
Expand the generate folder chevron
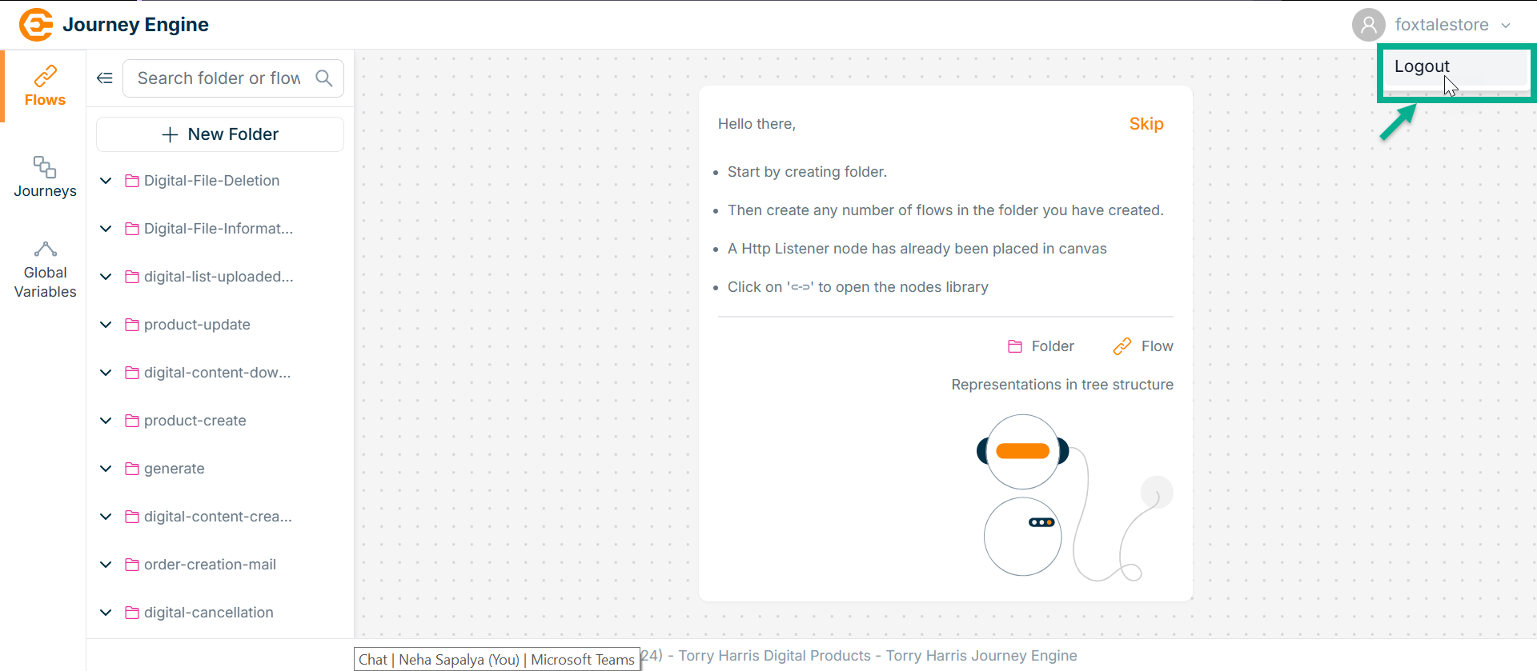pos(106,469)
